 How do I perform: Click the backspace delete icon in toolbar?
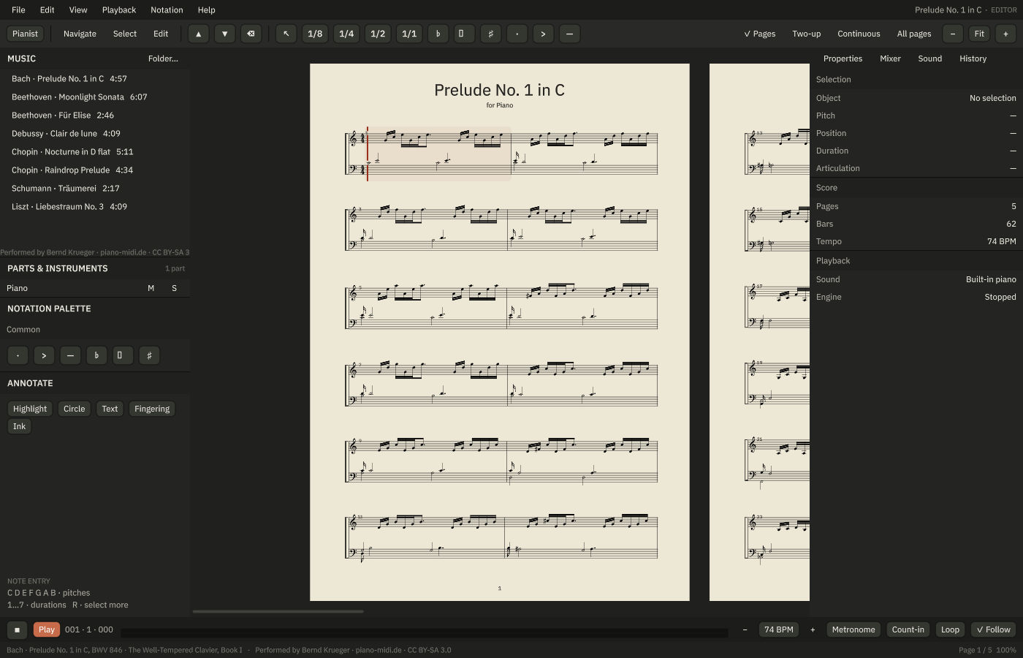[x=251, y=34]
